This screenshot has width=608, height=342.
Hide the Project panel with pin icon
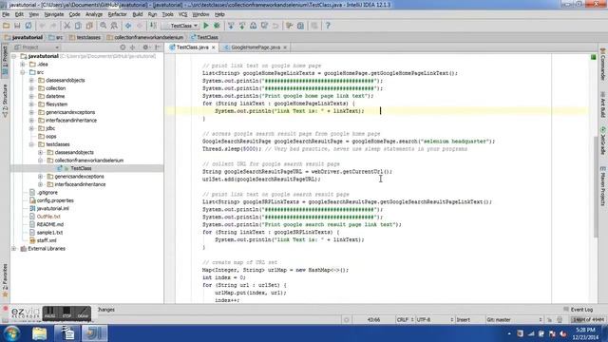click(158, 47)
